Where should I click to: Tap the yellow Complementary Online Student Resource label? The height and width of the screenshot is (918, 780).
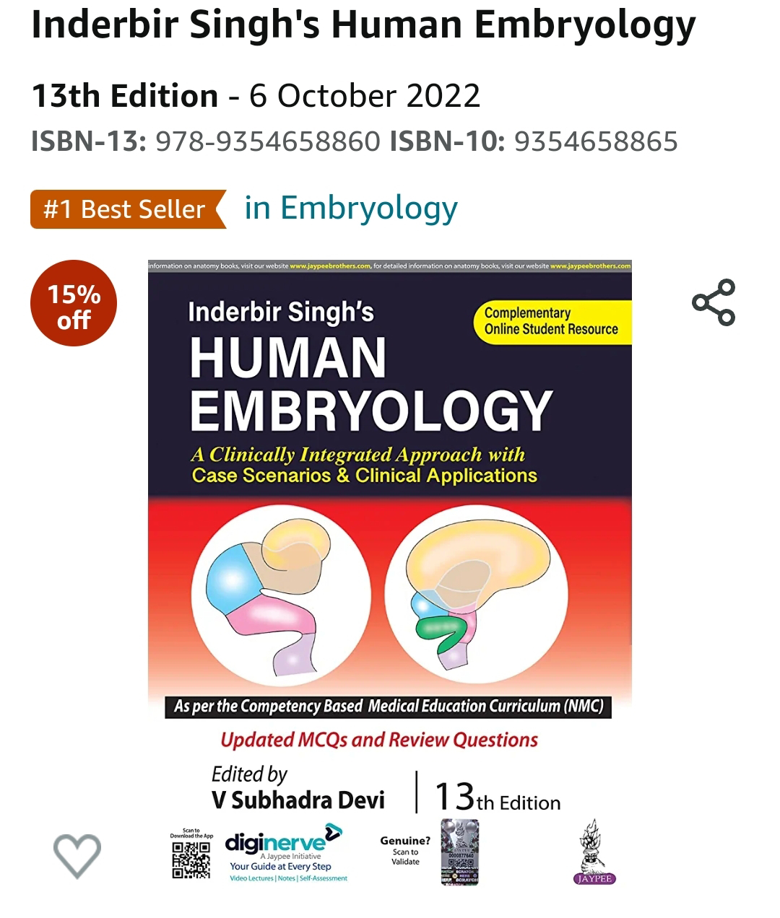(x=552, y=321)
